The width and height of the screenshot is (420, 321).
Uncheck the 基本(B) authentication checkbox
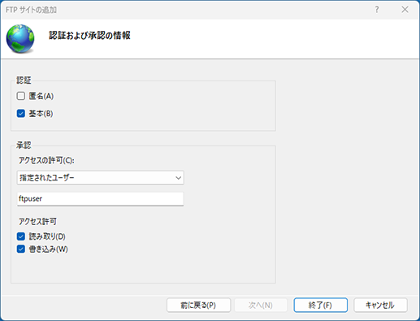21,113
